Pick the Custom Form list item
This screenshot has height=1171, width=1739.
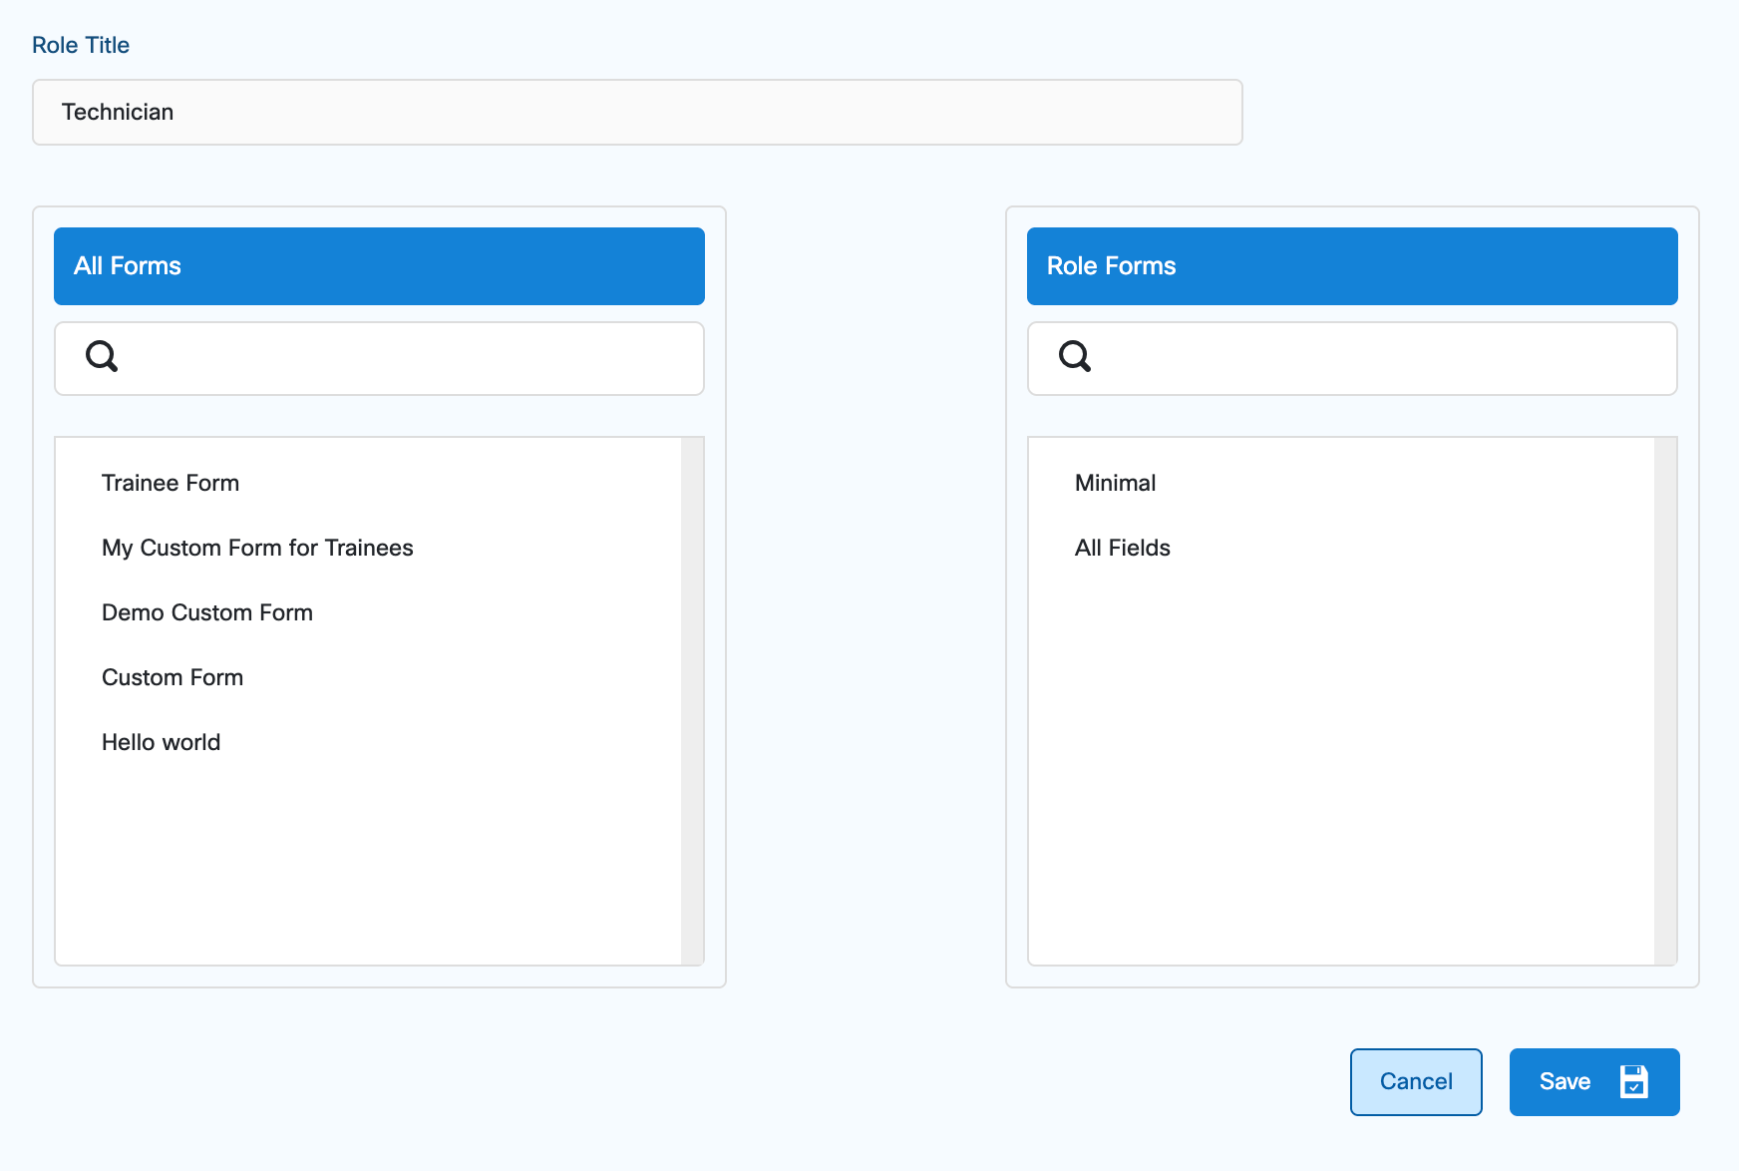coord(173,677)
